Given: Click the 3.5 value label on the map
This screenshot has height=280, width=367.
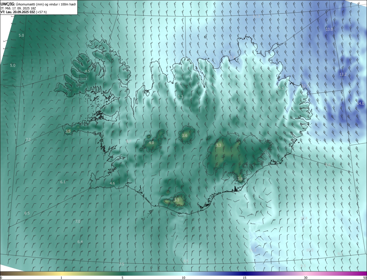Looking at the screenshot, I should pos(68,131).
